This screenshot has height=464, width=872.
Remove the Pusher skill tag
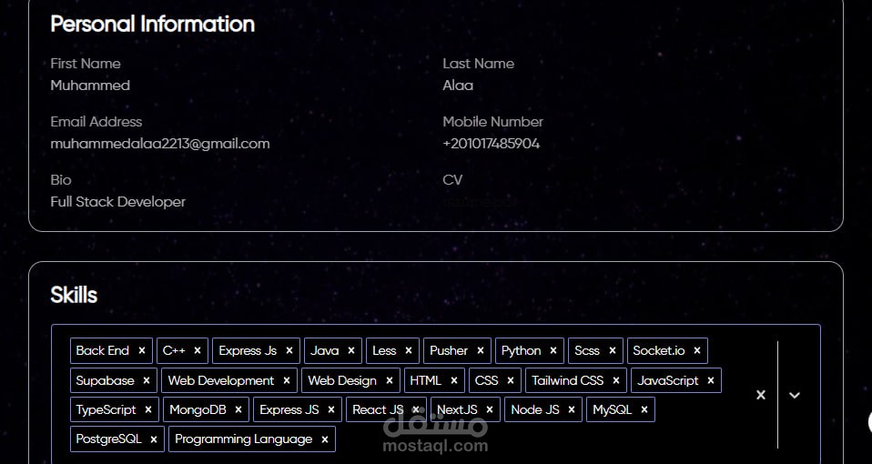(481, 350)
